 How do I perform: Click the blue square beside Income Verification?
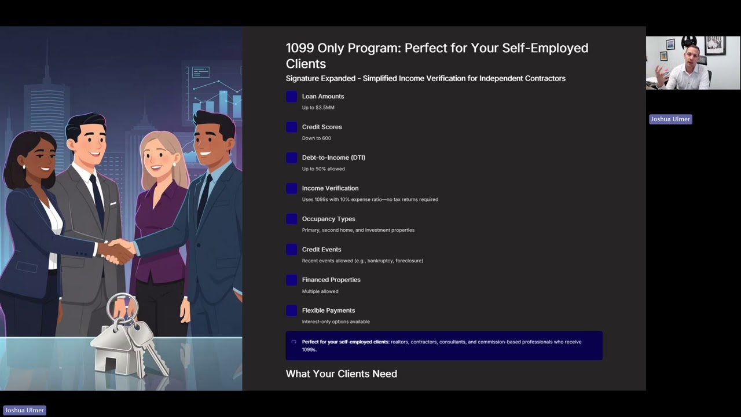291,188
